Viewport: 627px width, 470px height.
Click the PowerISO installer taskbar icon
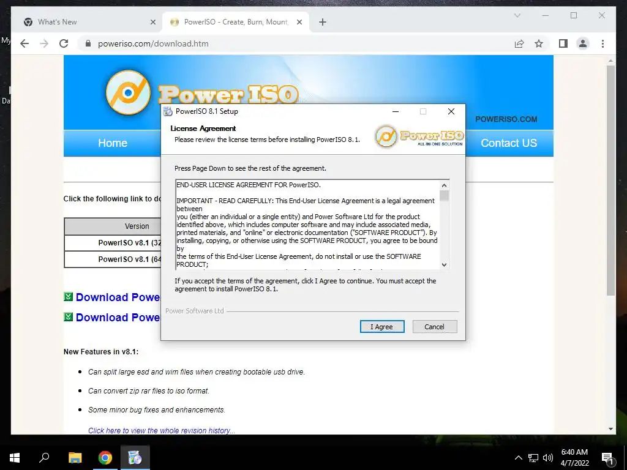tap(135, 458)
